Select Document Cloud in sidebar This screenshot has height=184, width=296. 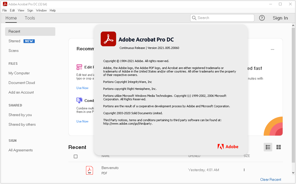(22, 83)
